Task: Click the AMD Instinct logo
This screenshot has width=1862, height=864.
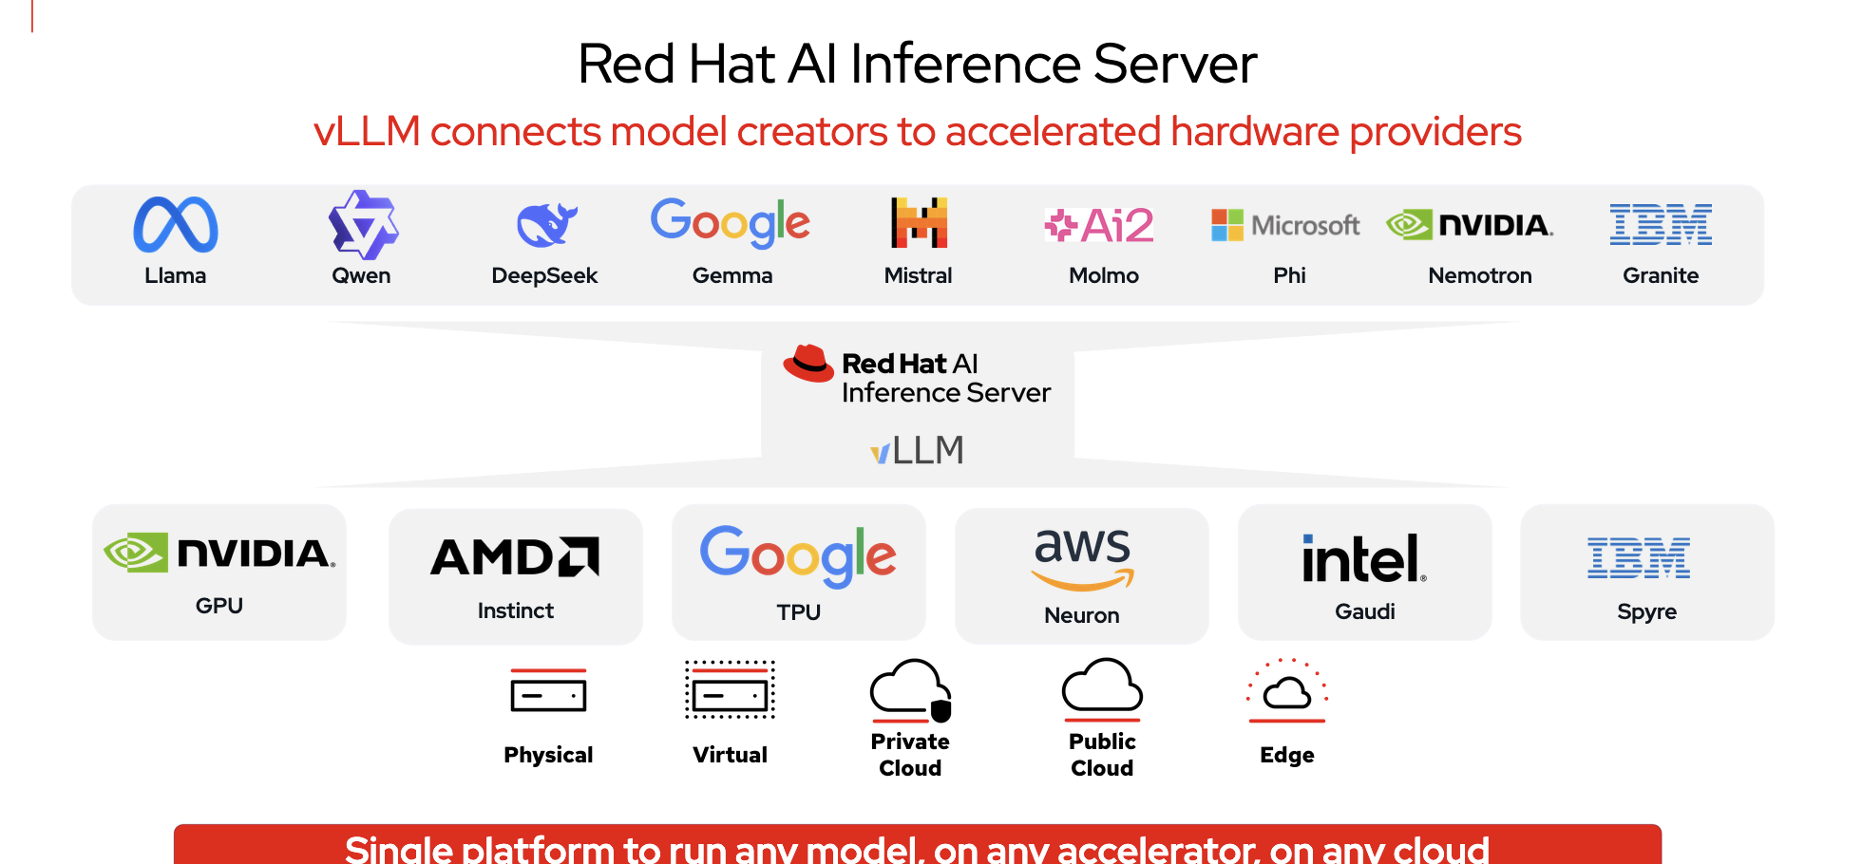Action: pyautogui.click(x=515, y=557)
